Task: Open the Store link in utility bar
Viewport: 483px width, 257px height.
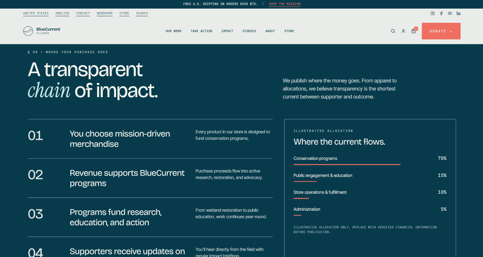Action: pyautogui.click(x=124, y=13)
